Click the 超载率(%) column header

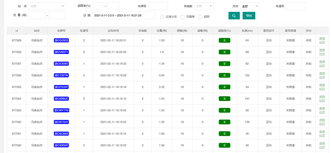click(x=225, y=31)
